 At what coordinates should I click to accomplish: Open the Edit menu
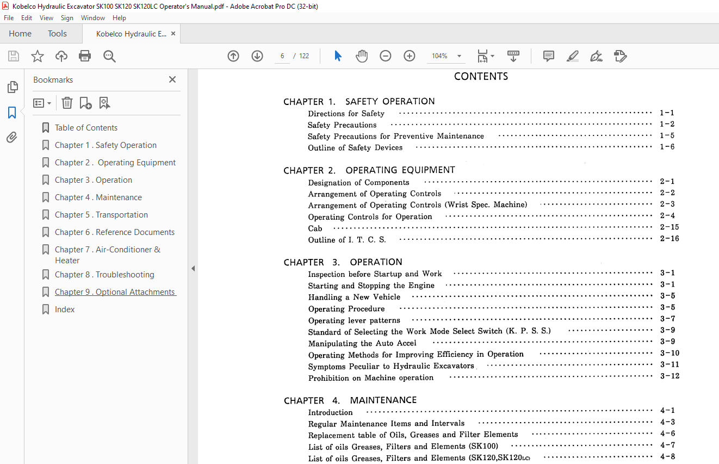27,18
